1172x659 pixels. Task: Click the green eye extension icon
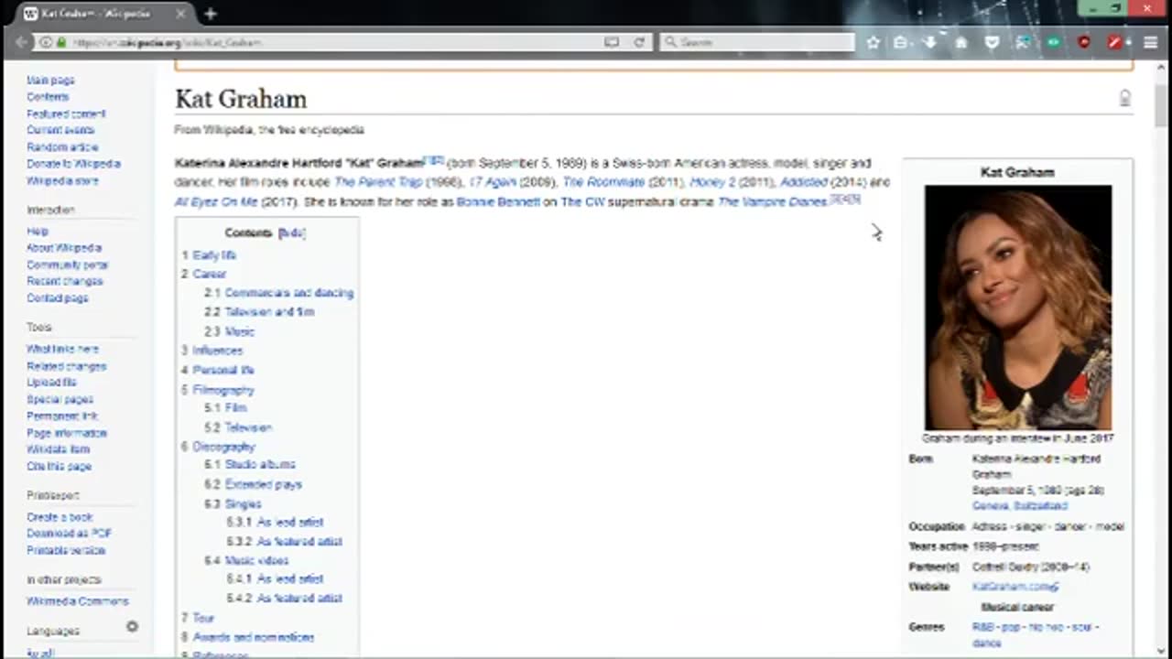coord(1054,42)
